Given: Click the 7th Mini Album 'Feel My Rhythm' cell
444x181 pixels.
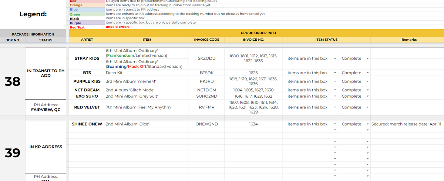Looking at the screenshot, I should pyautogui.click(x=147, y=107).
